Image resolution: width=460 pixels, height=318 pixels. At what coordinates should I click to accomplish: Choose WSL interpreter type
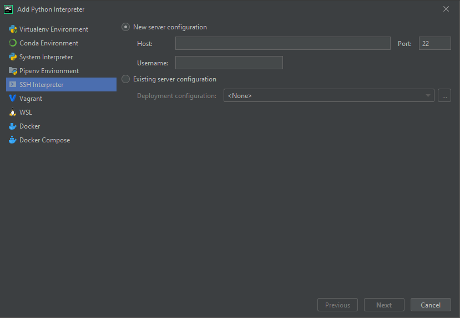coord(61,112)
